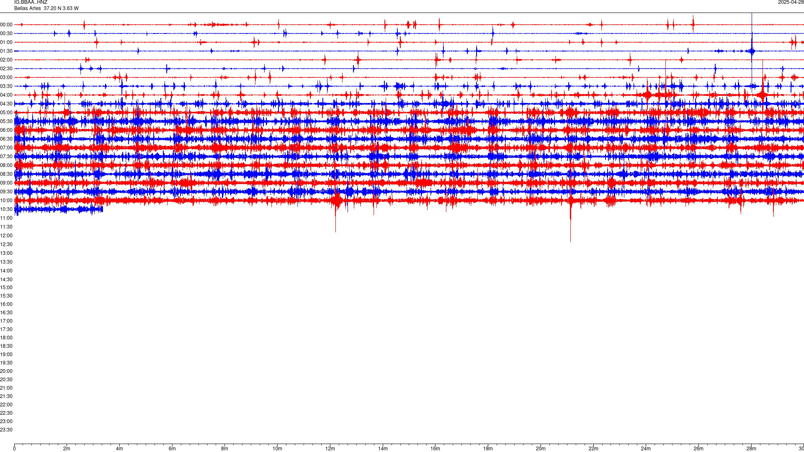Click the 0 tick on the minute axis
Image resolution: width=804 pixels, height=452 pixels.
point(14,449)
